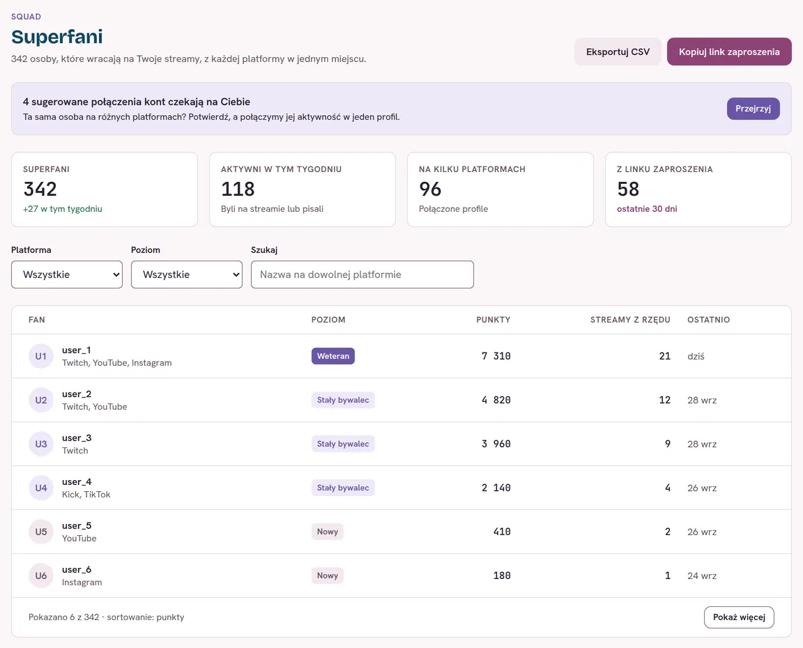Open the Poziom filter dropdown
This screenshot has width=803, height=648.
click(187, 275)
